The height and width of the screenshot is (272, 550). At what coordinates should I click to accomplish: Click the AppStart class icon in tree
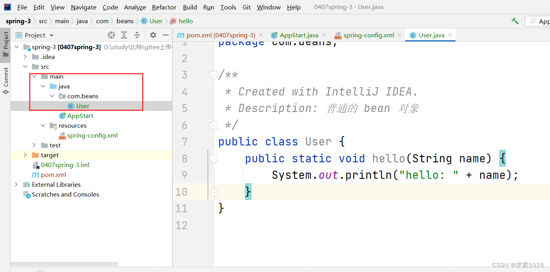(62, 116)
